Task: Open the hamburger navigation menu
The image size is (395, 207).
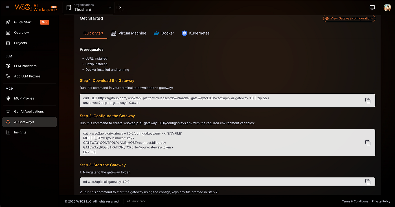Action: click(7, 8)
